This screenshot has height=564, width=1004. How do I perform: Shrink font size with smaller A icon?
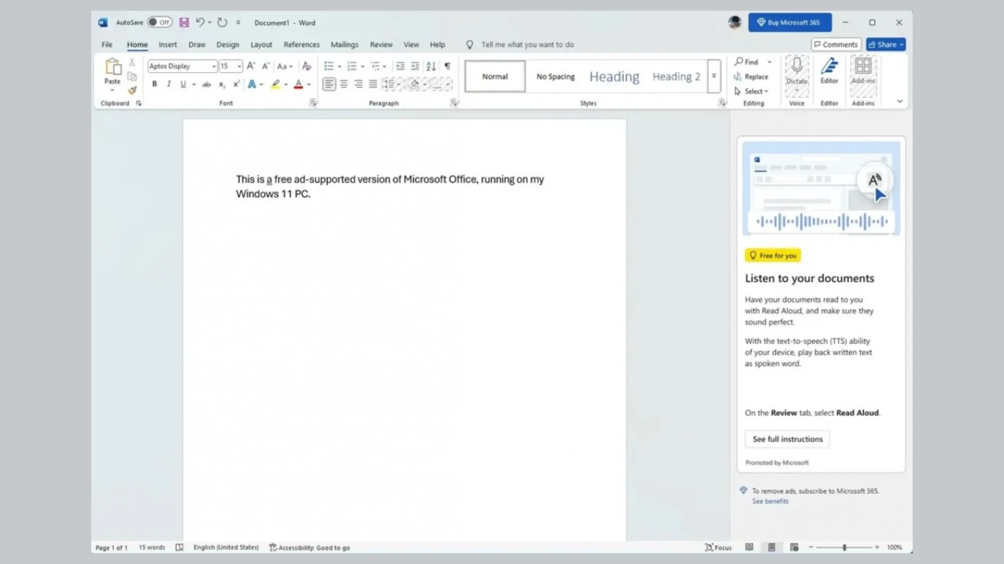click(x=266, y=66)
